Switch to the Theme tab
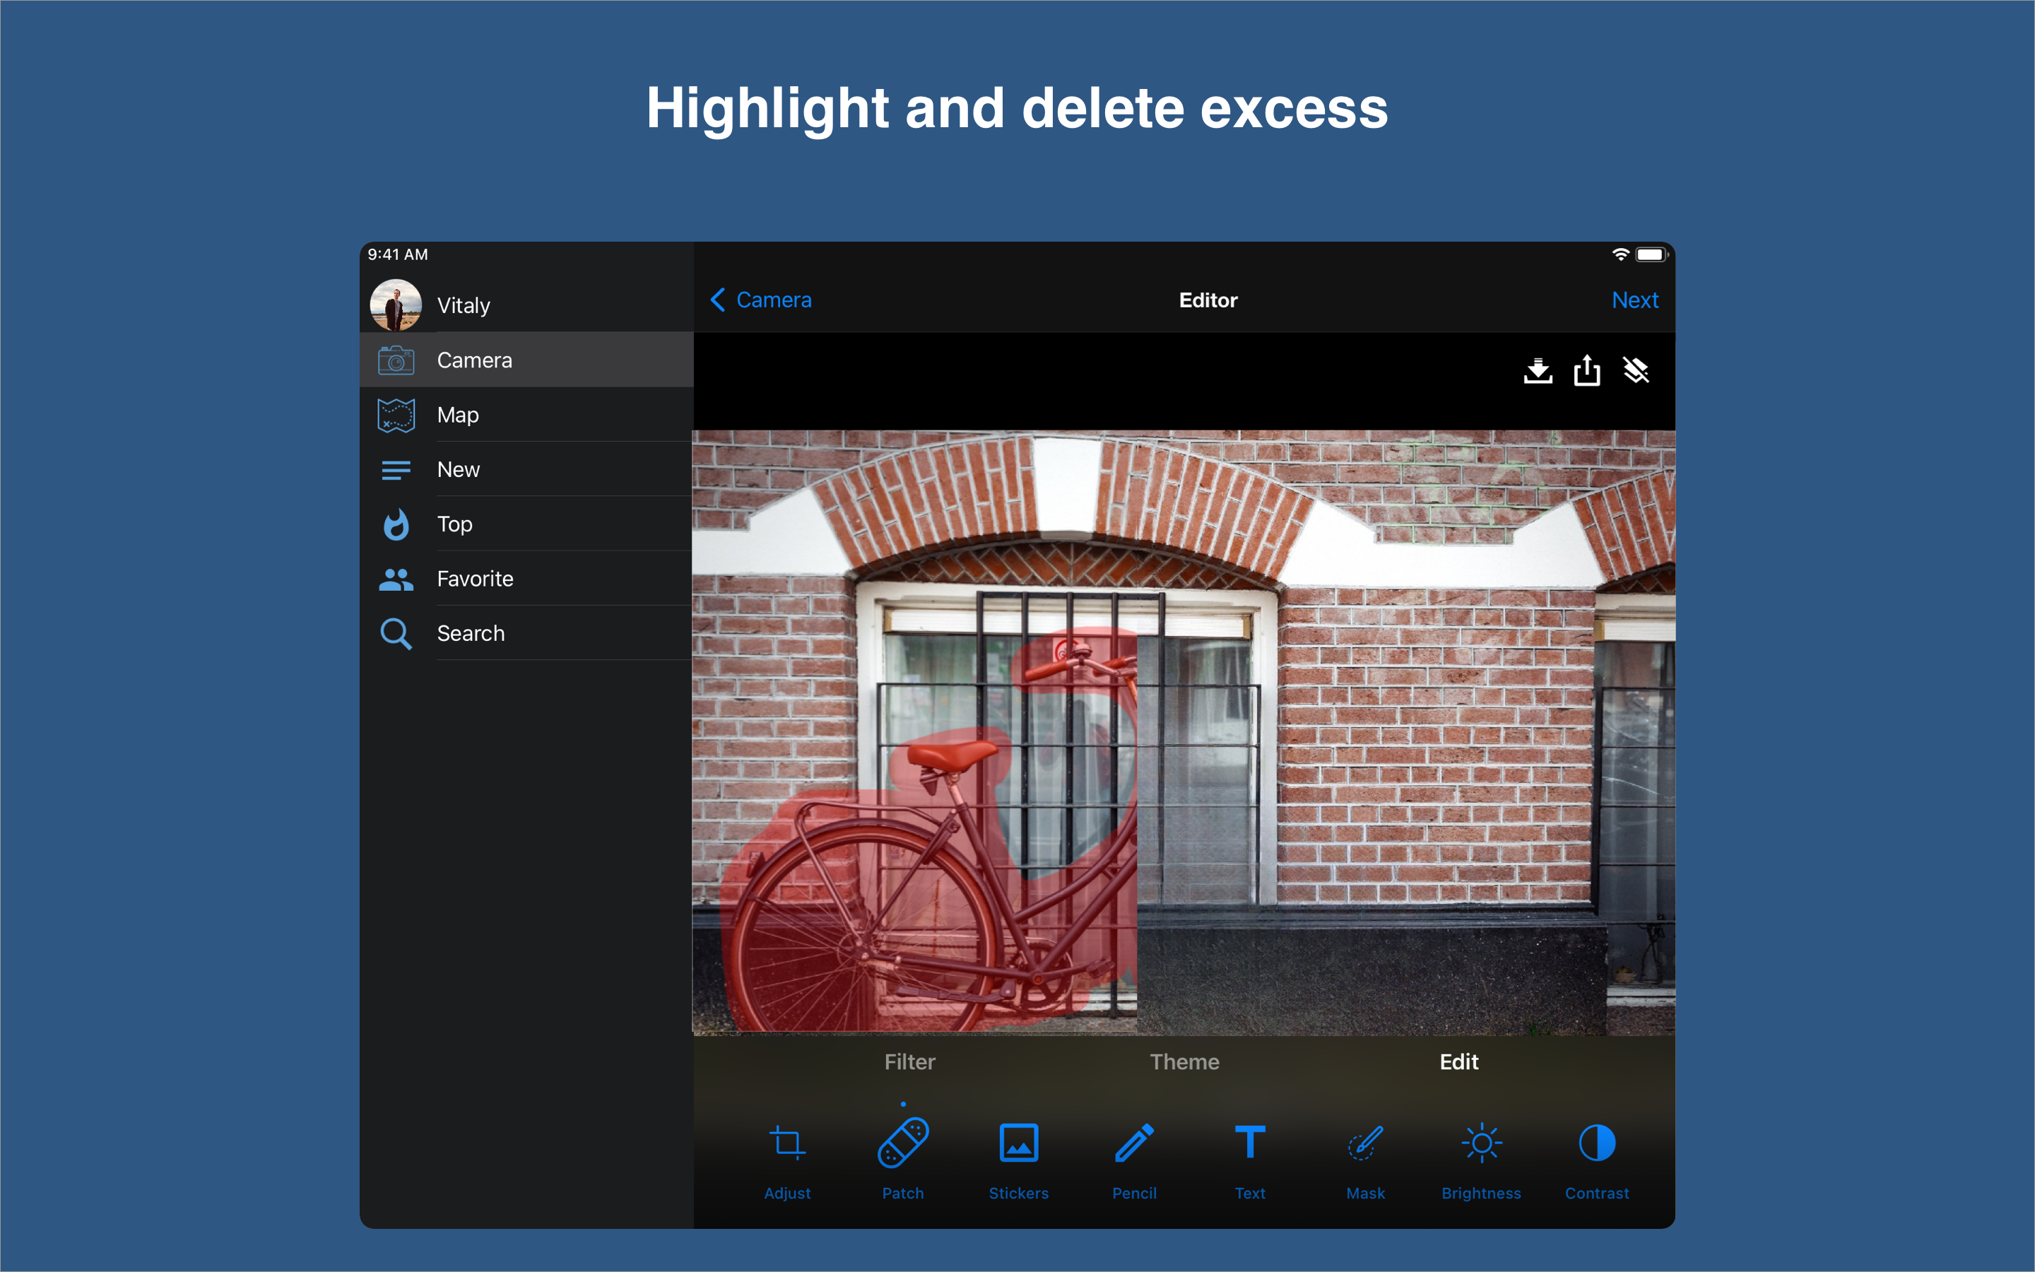 (1184, 1061)
